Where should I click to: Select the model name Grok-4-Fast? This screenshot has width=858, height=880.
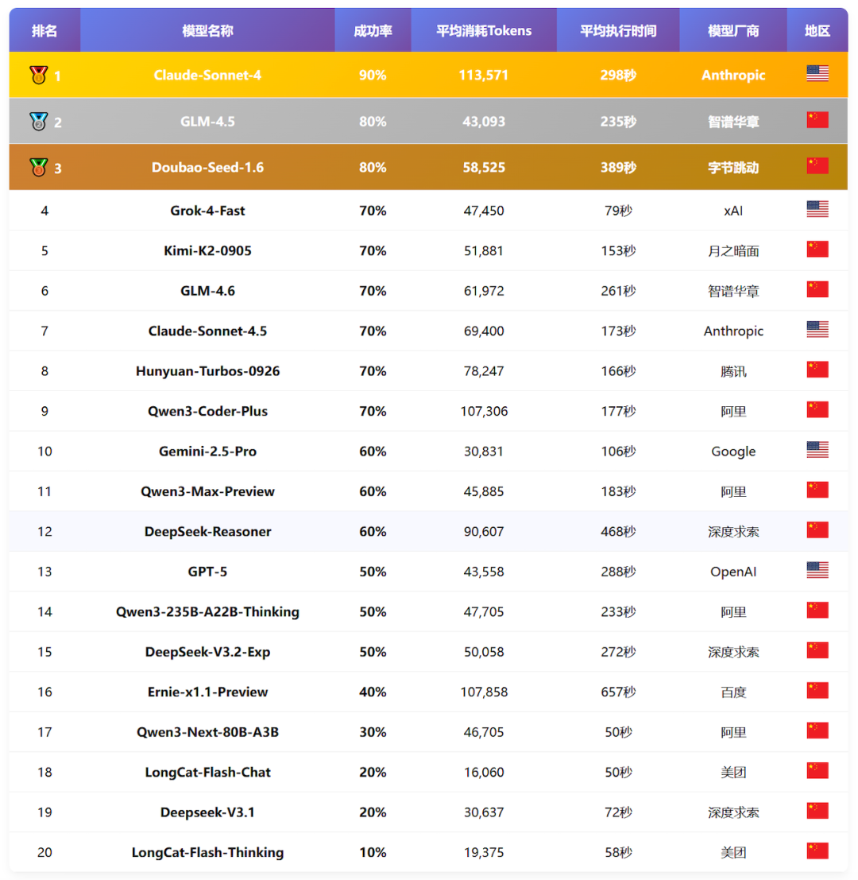click(207, 211)
